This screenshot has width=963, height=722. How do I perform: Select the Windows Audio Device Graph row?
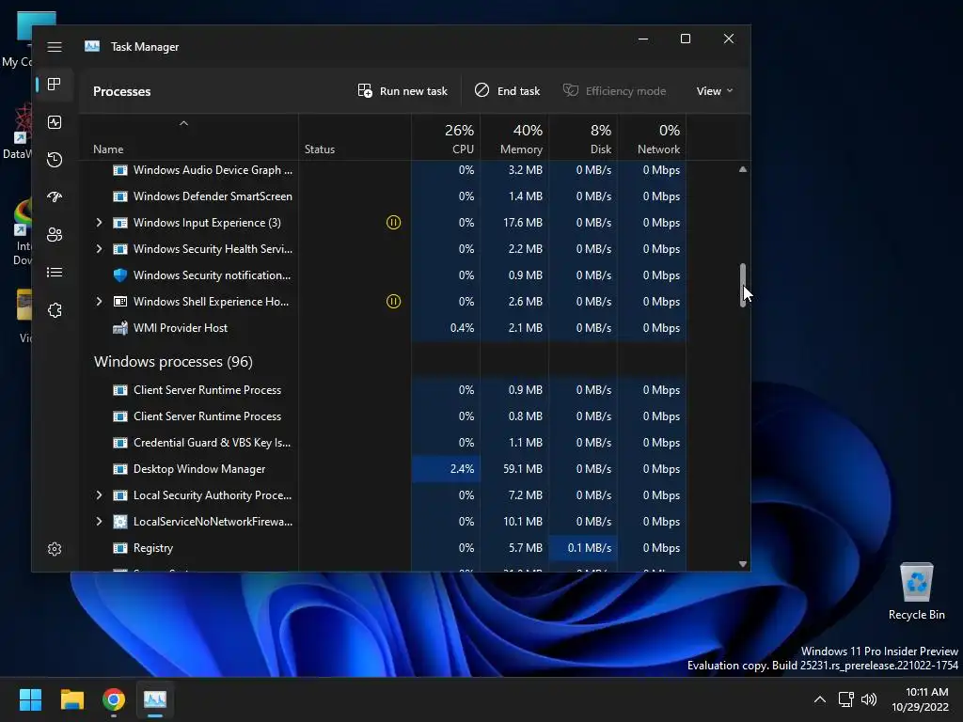pos(383,170)
